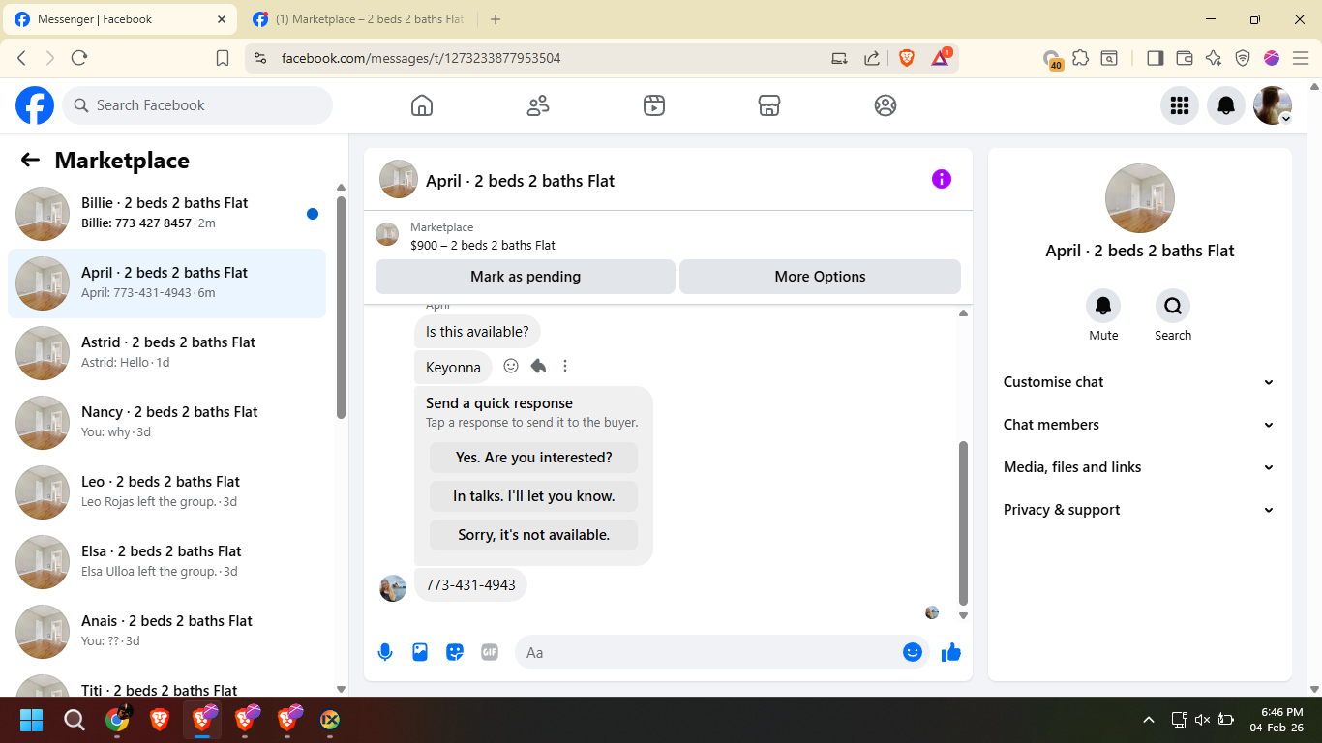Mute the April conversation
This screenshot has height=743, width=1322.
[x=1103, y=306]
